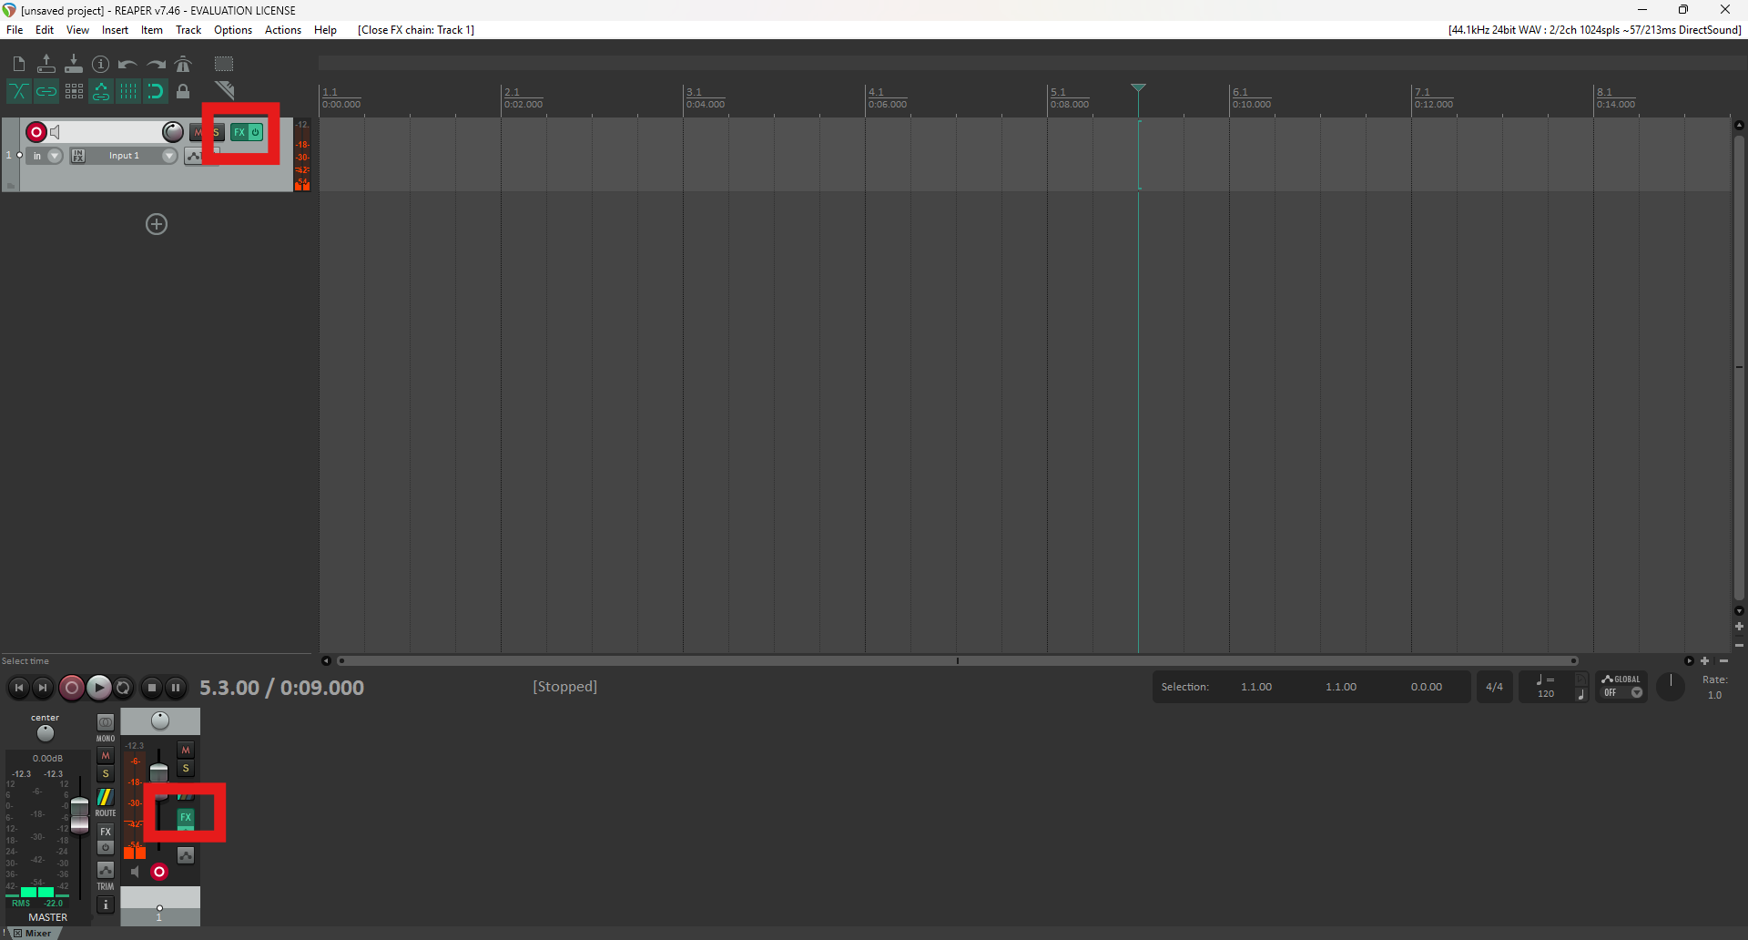The image size is (1748, 940).
Task: Click the Project settings info icon
Action: pyautogui.click(x=101, y=64)
